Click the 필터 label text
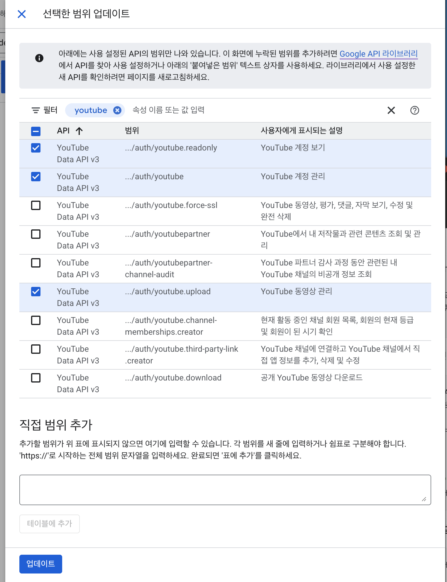The height and width of the screenshot is (582, 447). coord(50,110)
